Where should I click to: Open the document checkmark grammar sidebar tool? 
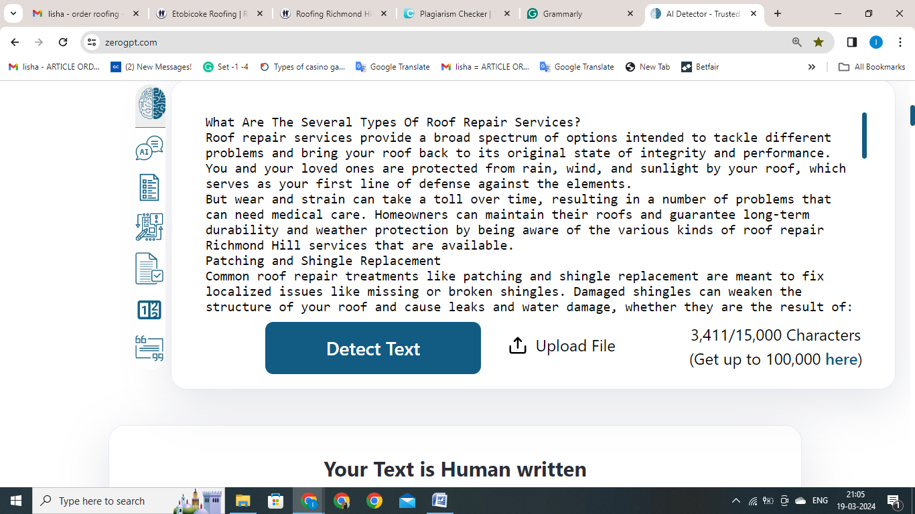(149, 268)
